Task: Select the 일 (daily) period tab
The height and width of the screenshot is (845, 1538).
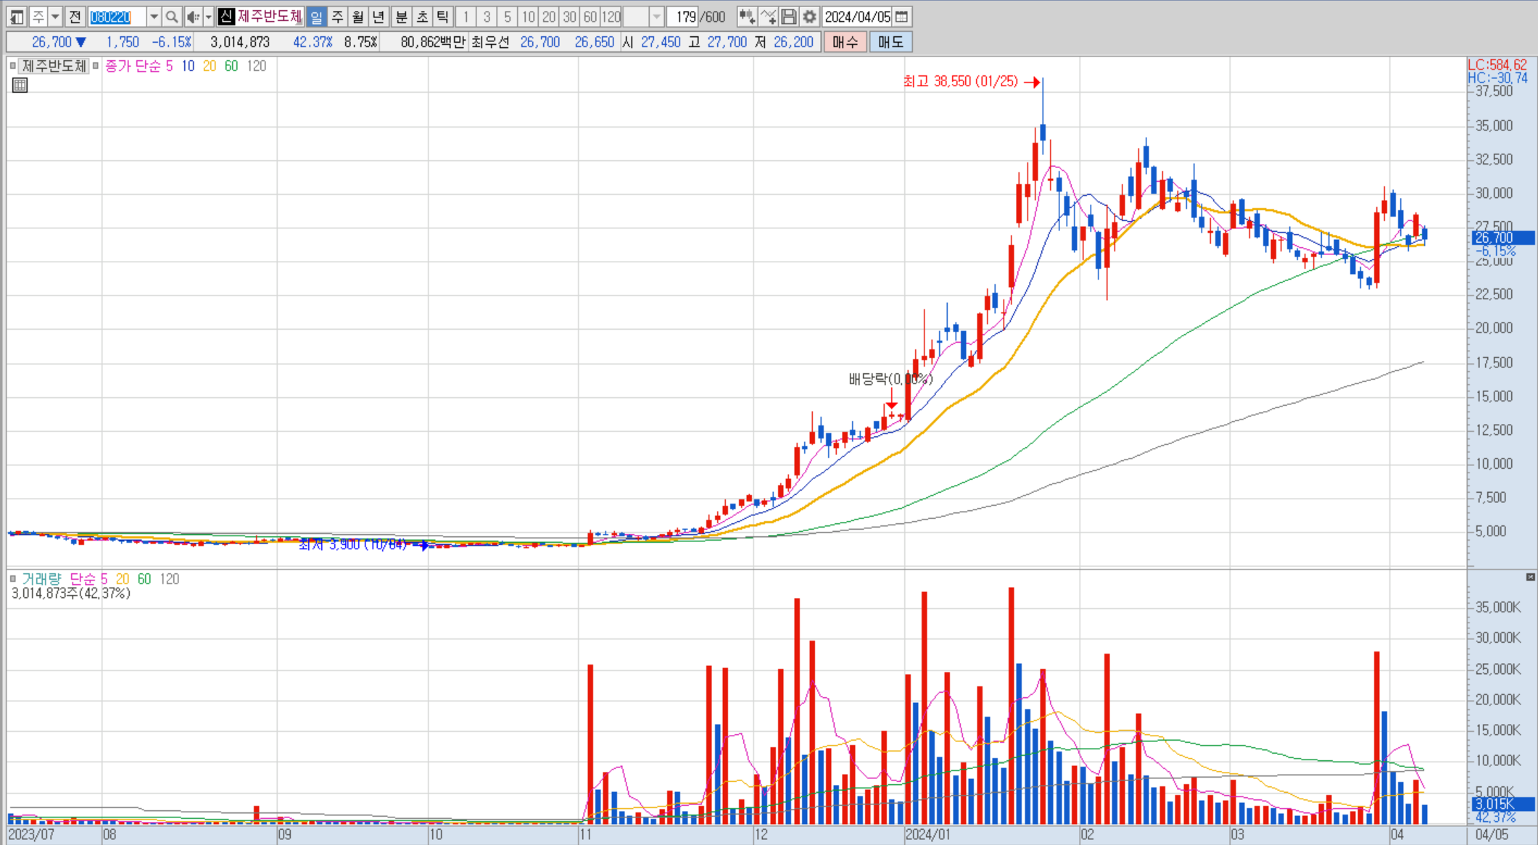Action: tap(317, 17)
